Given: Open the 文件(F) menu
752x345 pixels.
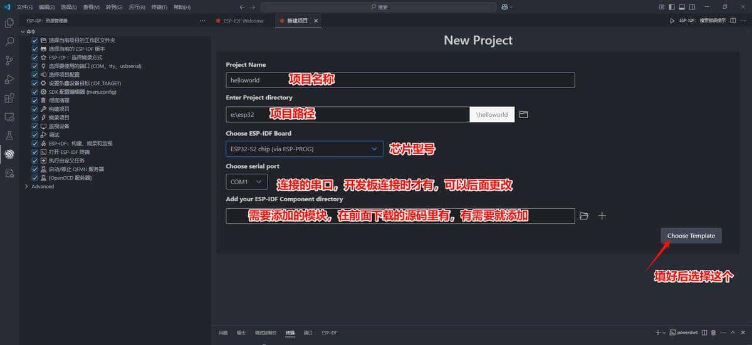Looking at the screenshot, I should coord(24,7).
